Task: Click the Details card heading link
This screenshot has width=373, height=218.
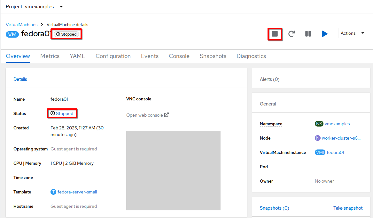Action: click(20, 79)
